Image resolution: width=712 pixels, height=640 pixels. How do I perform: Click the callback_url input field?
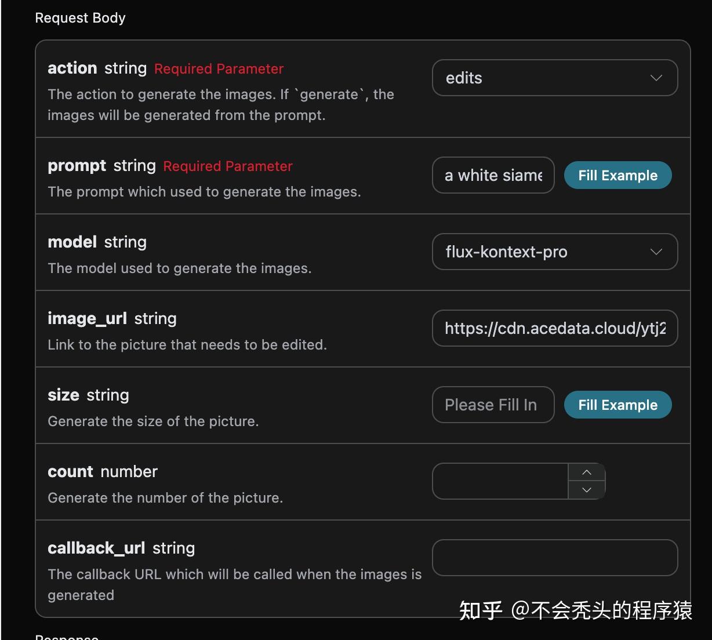pyautogui.click(x=555, y=558)
